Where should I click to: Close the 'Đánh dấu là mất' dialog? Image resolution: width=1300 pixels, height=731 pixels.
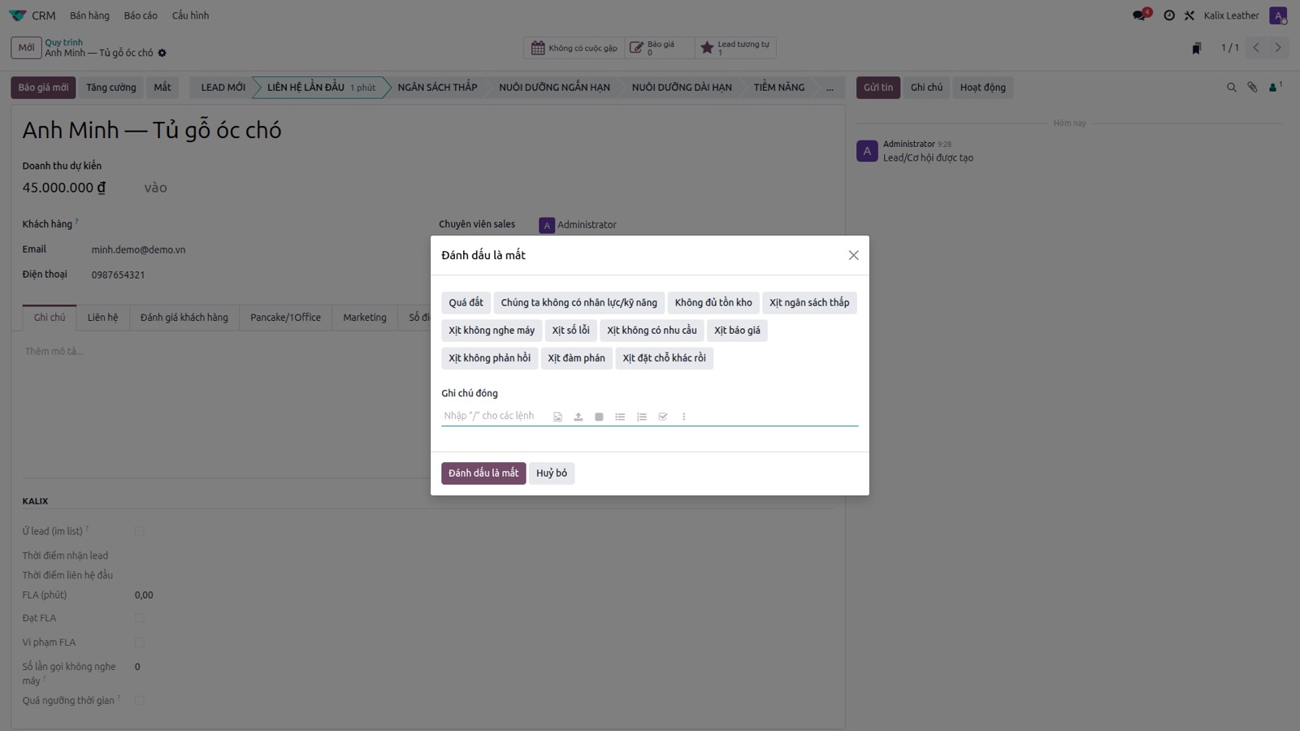pos(853,255)
